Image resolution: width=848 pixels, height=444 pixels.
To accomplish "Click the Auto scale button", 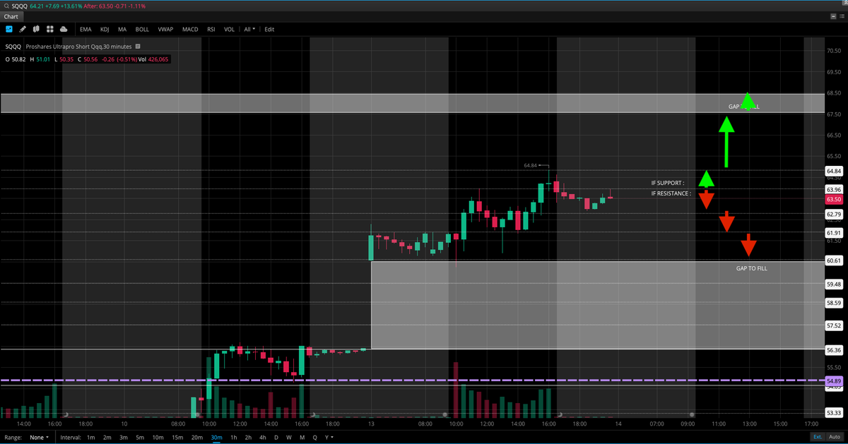I will 835,438.
